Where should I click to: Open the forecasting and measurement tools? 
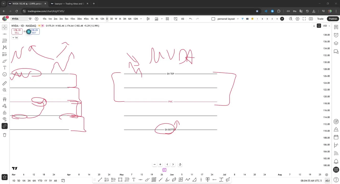(x=5, y=54)
